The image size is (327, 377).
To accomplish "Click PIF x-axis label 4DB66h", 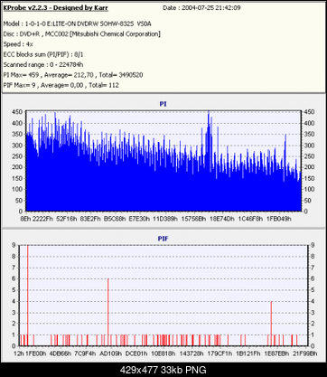I will coord(61,353).
